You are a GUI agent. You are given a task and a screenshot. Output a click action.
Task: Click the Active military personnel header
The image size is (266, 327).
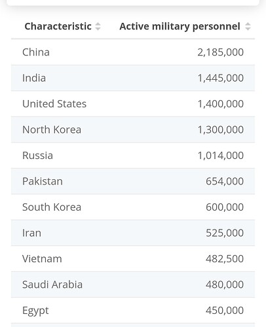[x=180, y=26]
